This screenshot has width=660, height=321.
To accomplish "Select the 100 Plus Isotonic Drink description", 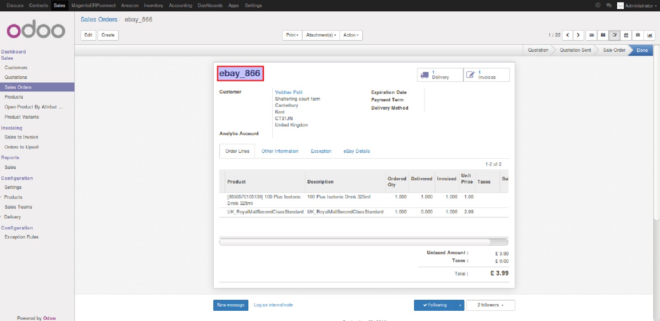I will click(339, 197).
